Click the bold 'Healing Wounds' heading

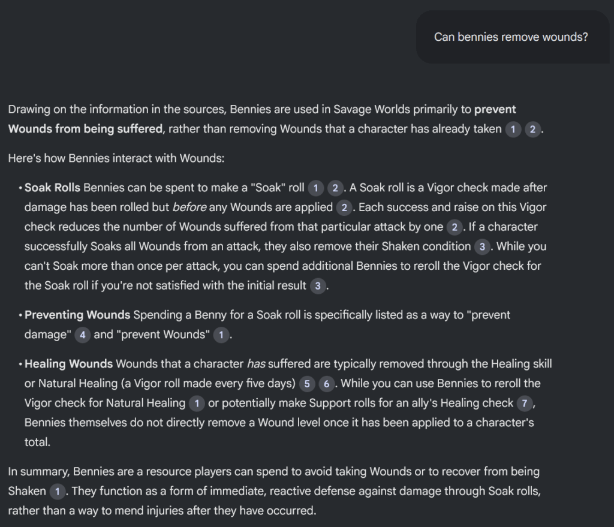(x=69, y=364)
